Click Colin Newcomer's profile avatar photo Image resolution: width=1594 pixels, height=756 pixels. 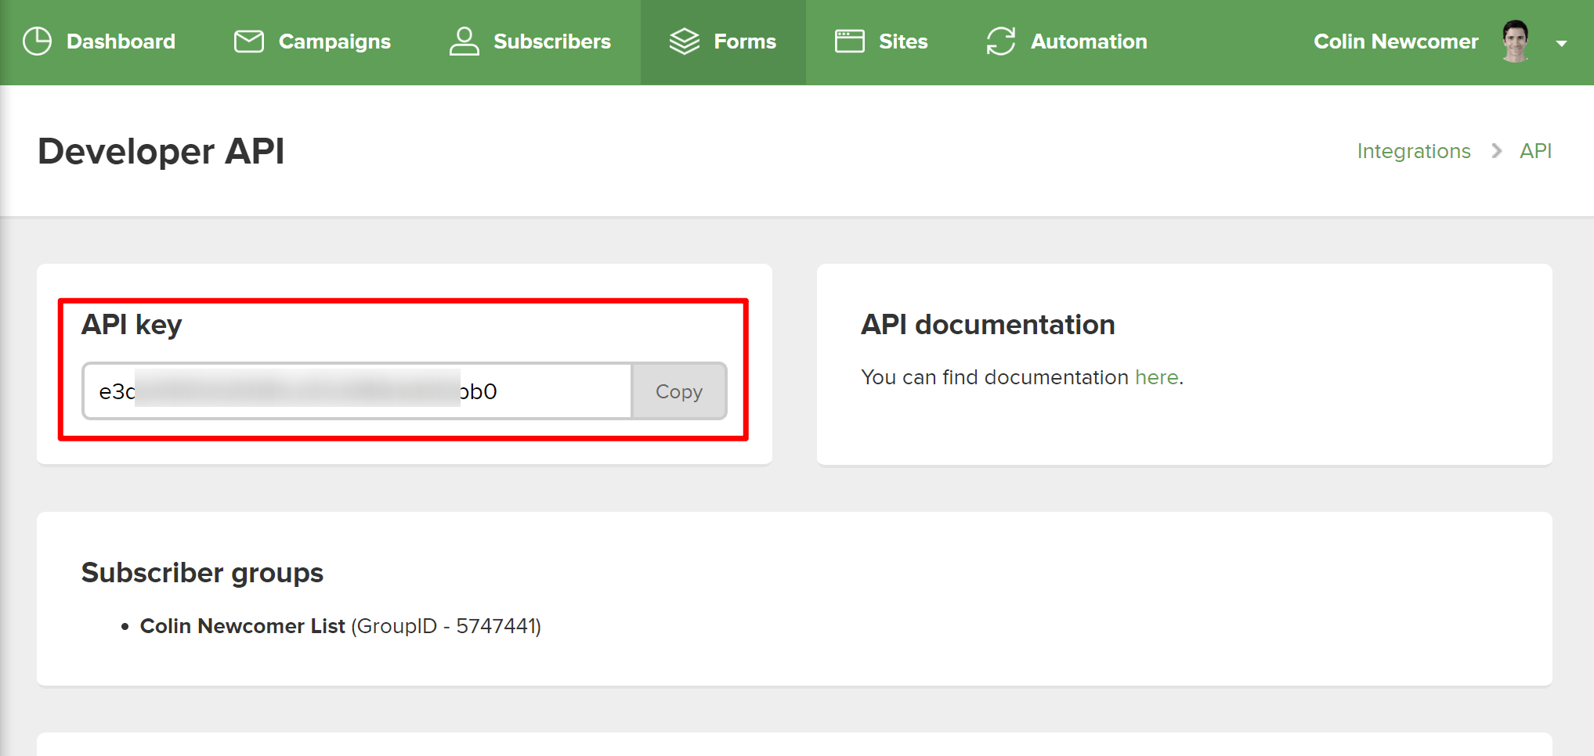1516,39
